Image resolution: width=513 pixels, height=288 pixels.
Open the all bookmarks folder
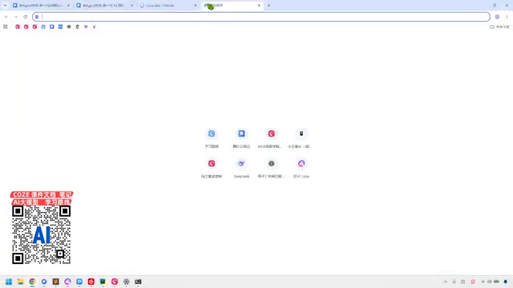coord(499,26)
